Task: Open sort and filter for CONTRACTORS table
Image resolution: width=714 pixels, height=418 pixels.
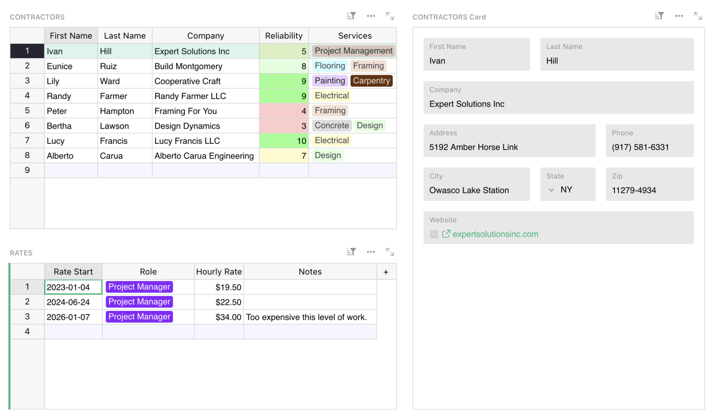Action: point(351,16)
